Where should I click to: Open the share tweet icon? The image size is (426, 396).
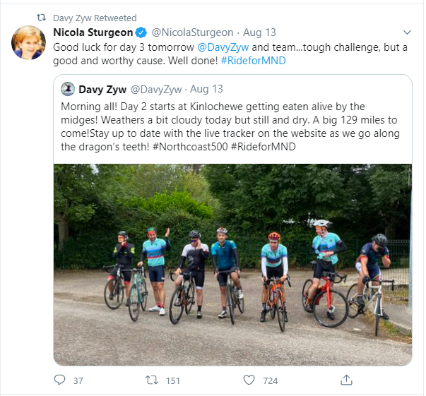coord(346,380)
